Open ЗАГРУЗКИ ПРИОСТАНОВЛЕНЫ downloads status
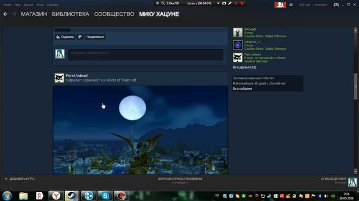The width and height of the screenshot is (359, 201). (x=180, y=179)
